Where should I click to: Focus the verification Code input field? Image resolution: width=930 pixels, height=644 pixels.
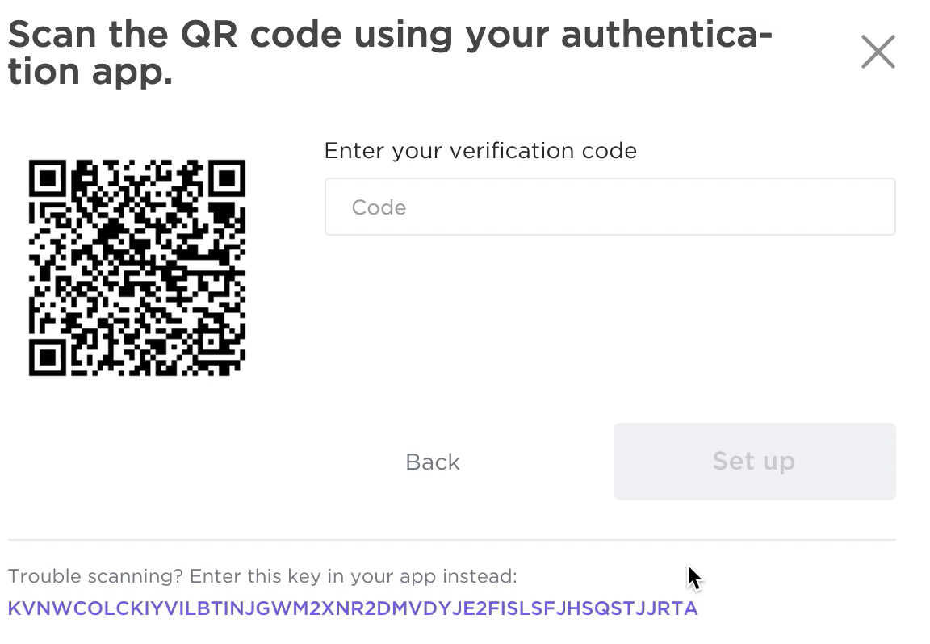(x=610, y=207)
